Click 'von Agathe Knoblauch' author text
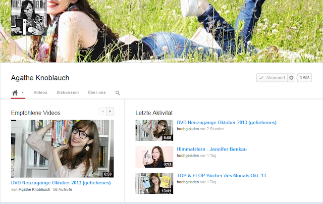The height and width of the screenshot is (204, 323). (30, 189)
